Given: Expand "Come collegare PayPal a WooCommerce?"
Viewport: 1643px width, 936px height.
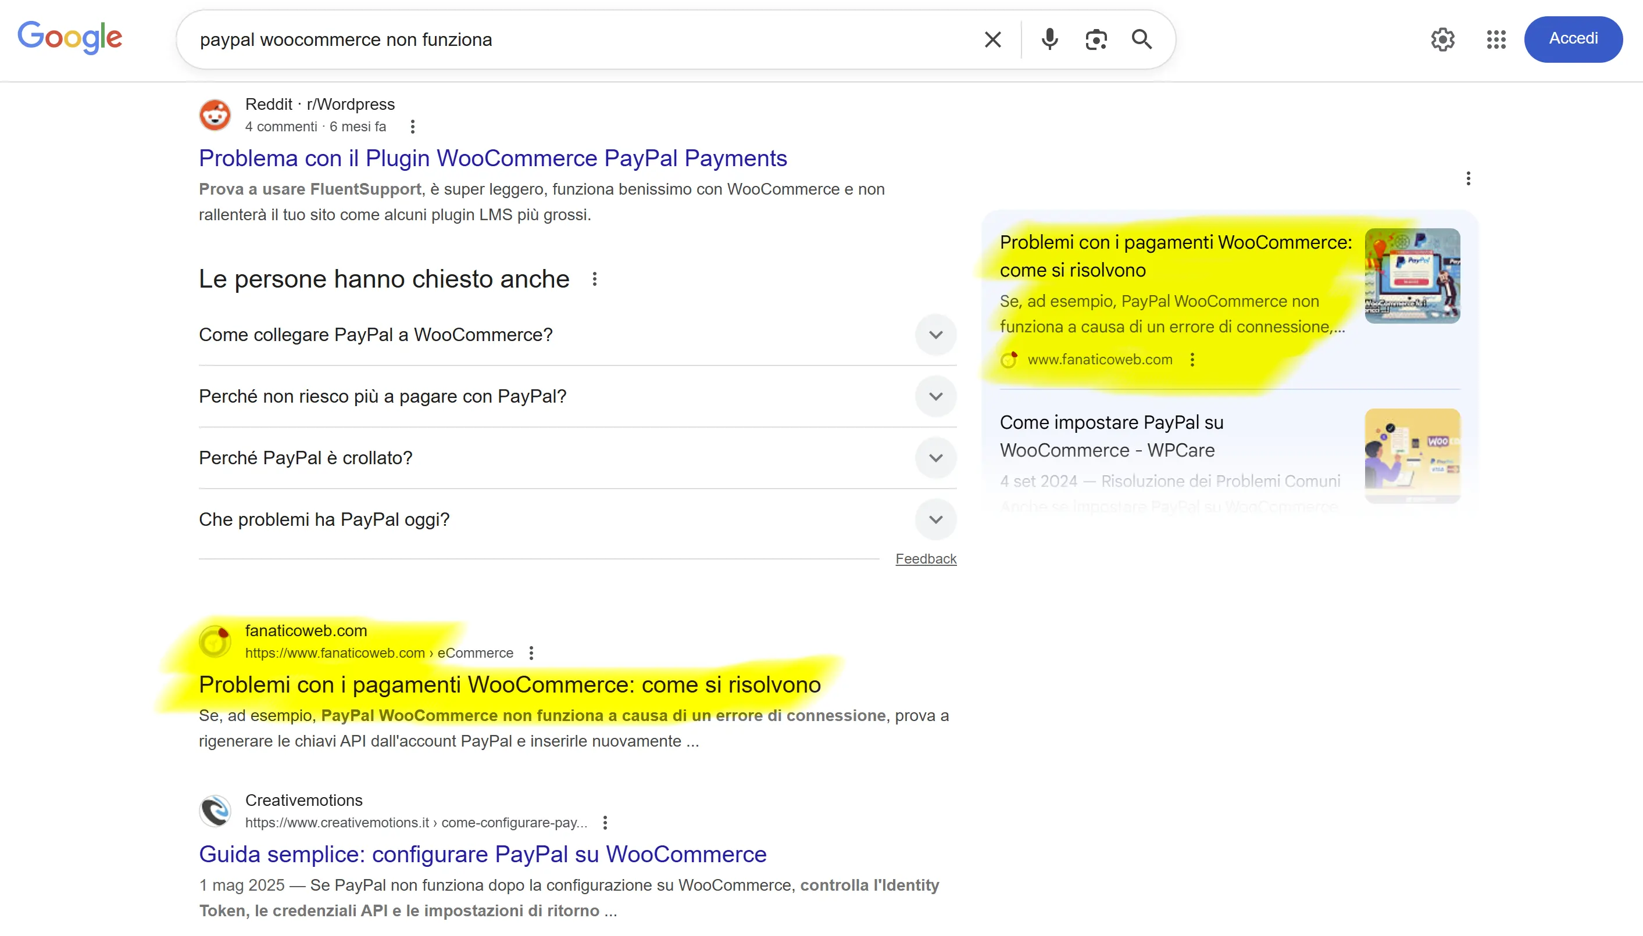Looking at the screenshot, I should [936, 334].
